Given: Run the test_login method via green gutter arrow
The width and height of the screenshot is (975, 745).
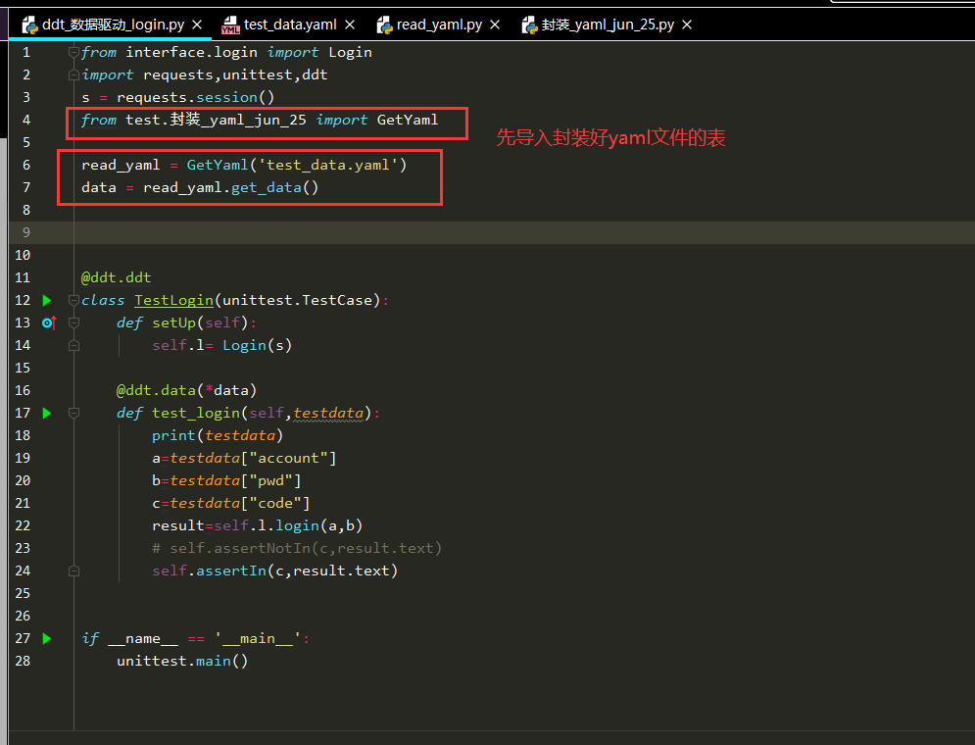Looking at the screenshot, I should point(45,413).
